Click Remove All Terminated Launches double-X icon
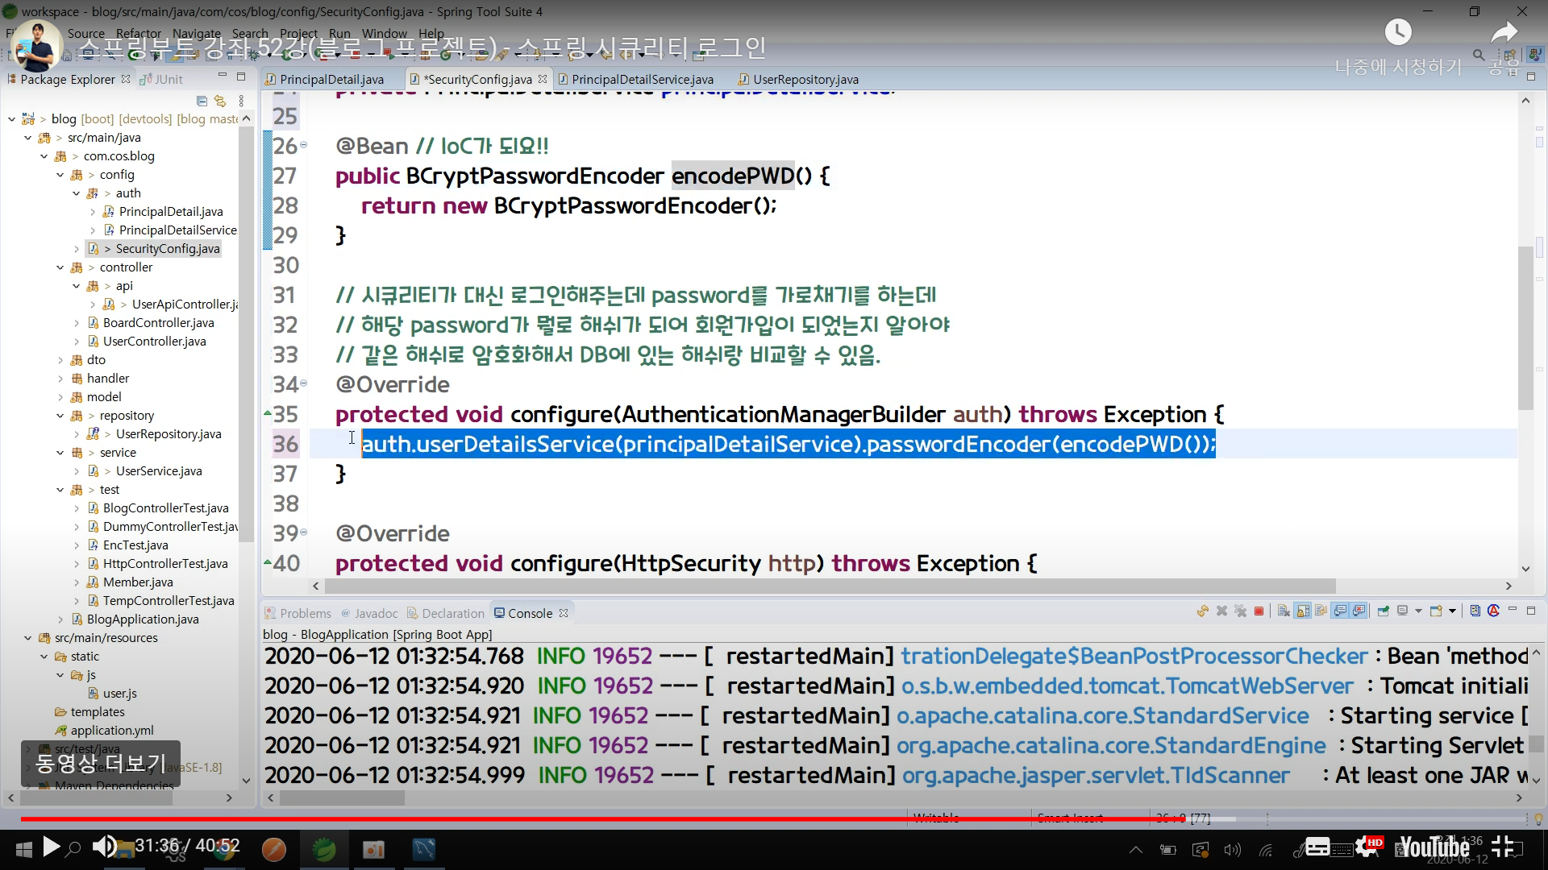The height and width of the screenshot is (870, 1548). point(1240,611)
